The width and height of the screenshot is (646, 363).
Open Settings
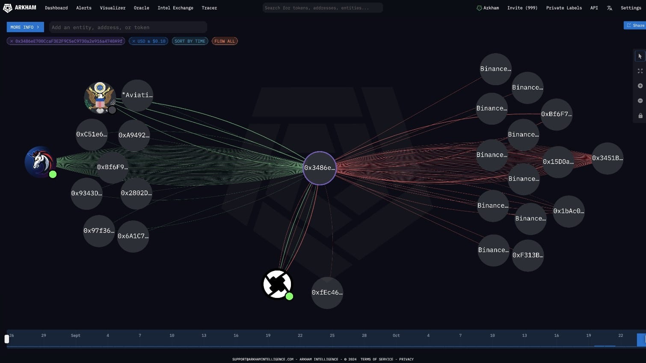[x=631, y=8]
